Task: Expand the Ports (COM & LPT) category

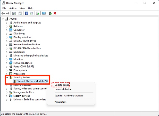Action: tap(7, 67)
